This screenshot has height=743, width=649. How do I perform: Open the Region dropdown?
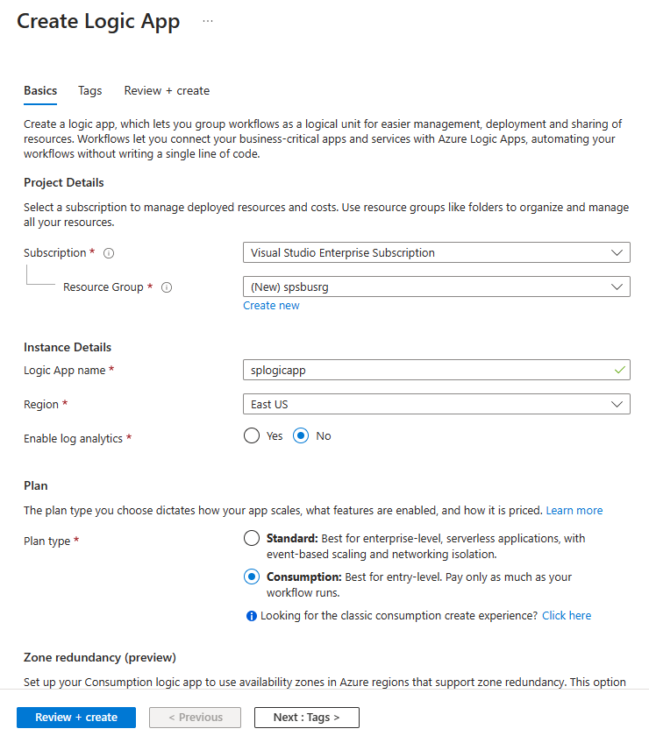pos(436,404)
